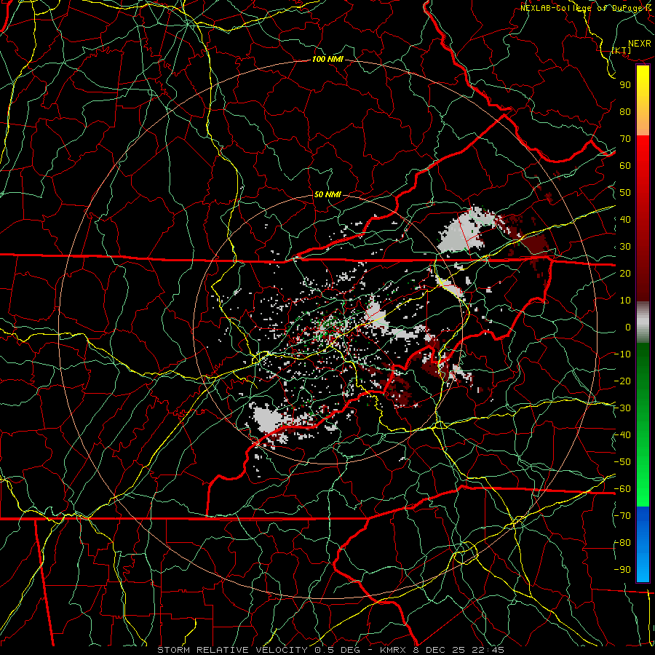Click the Storm Relative Velocity caption at the bottom
This screenshot has width=655, height=655.
pos(330,650)
